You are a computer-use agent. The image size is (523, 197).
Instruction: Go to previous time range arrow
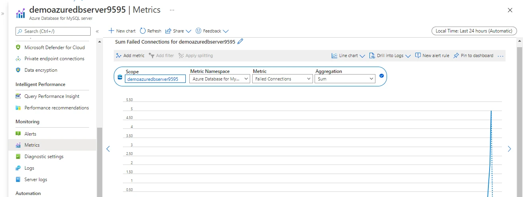click(x=108, y=149)
